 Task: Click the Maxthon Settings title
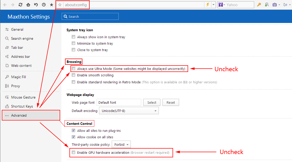29,17
